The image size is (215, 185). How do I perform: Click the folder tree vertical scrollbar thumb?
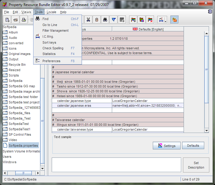pos(42,121)
